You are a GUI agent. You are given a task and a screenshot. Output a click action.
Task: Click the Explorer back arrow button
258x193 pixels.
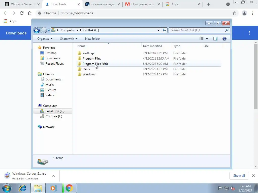tap(37, 30)
